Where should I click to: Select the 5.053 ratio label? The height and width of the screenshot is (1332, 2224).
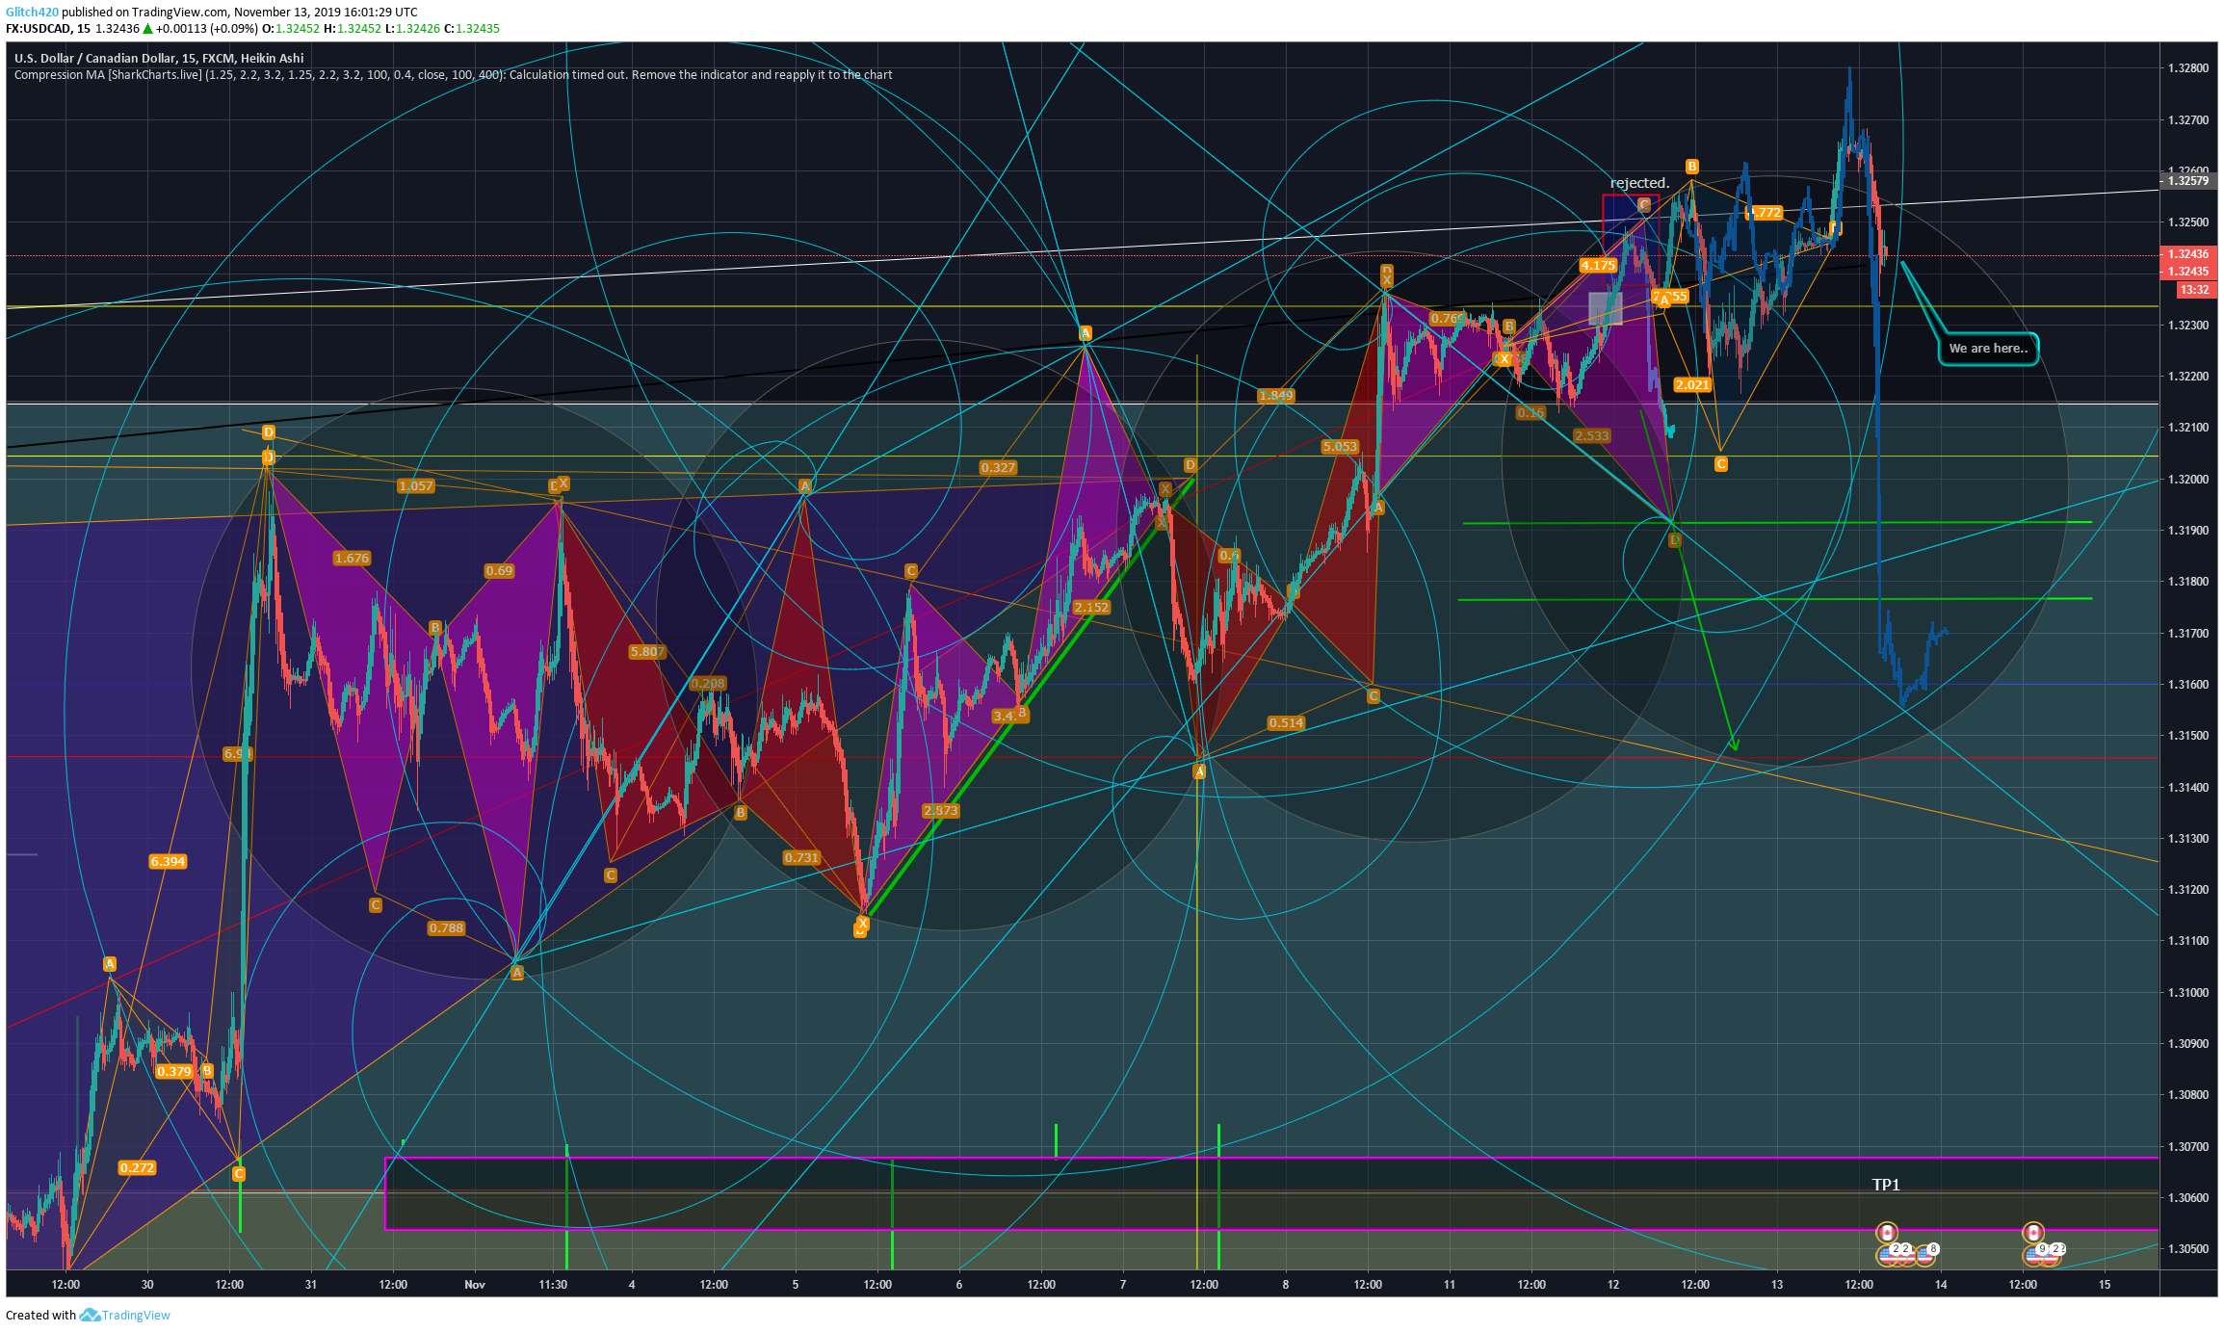click(1340, 447)
